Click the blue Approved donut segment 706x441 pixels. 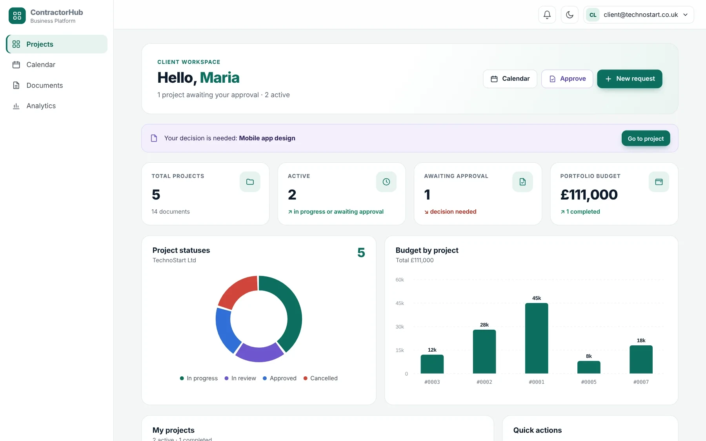pos(224,330)
